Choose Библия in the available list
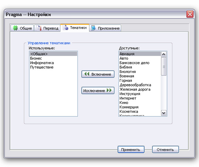The height and width of the screenshot is (167, 199). [x=140, y=67]
